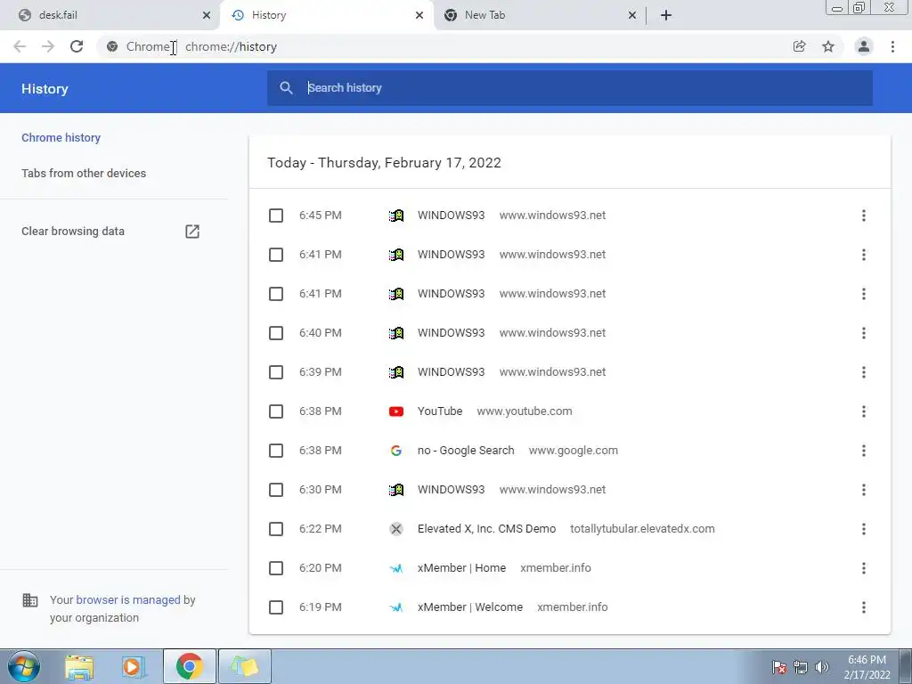Select the History tab
912x684 pixels.
pyautogui.click(x=327, y=15)
